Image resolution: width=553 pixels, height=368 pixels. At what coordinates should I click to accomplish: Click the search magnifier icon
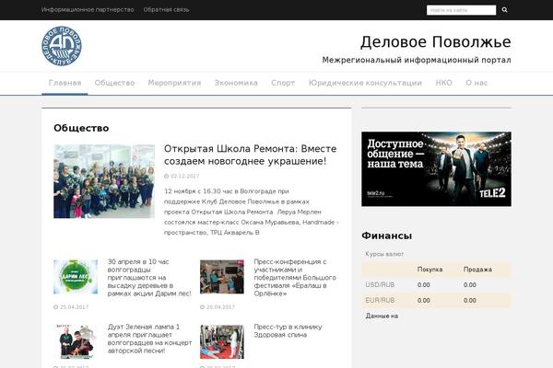pyautogui.click(x=503, y=10)
